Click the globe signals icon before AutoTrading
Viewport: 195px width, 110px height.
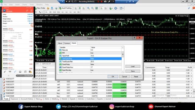(56, 8)
